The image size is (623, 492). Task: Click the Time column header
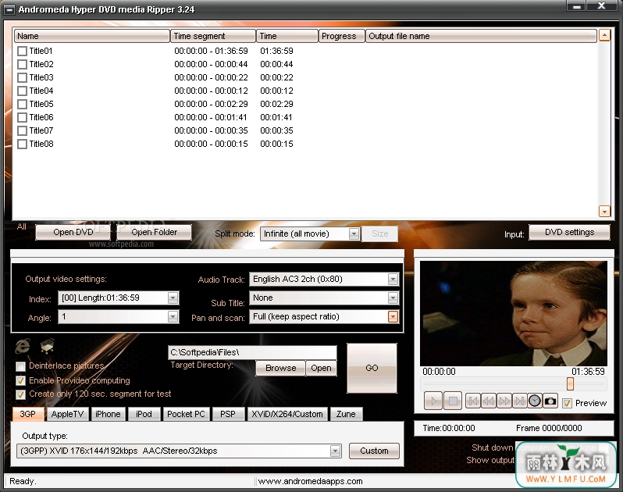287,36
